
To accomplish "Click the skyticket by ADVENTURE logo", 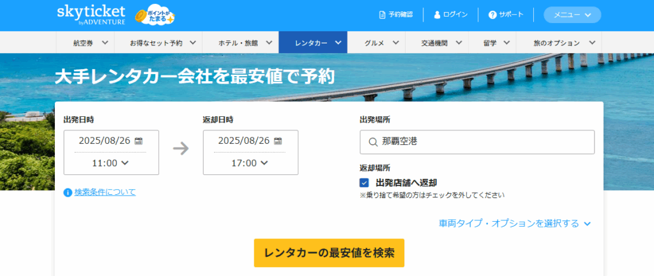I will tap(91, 15).
